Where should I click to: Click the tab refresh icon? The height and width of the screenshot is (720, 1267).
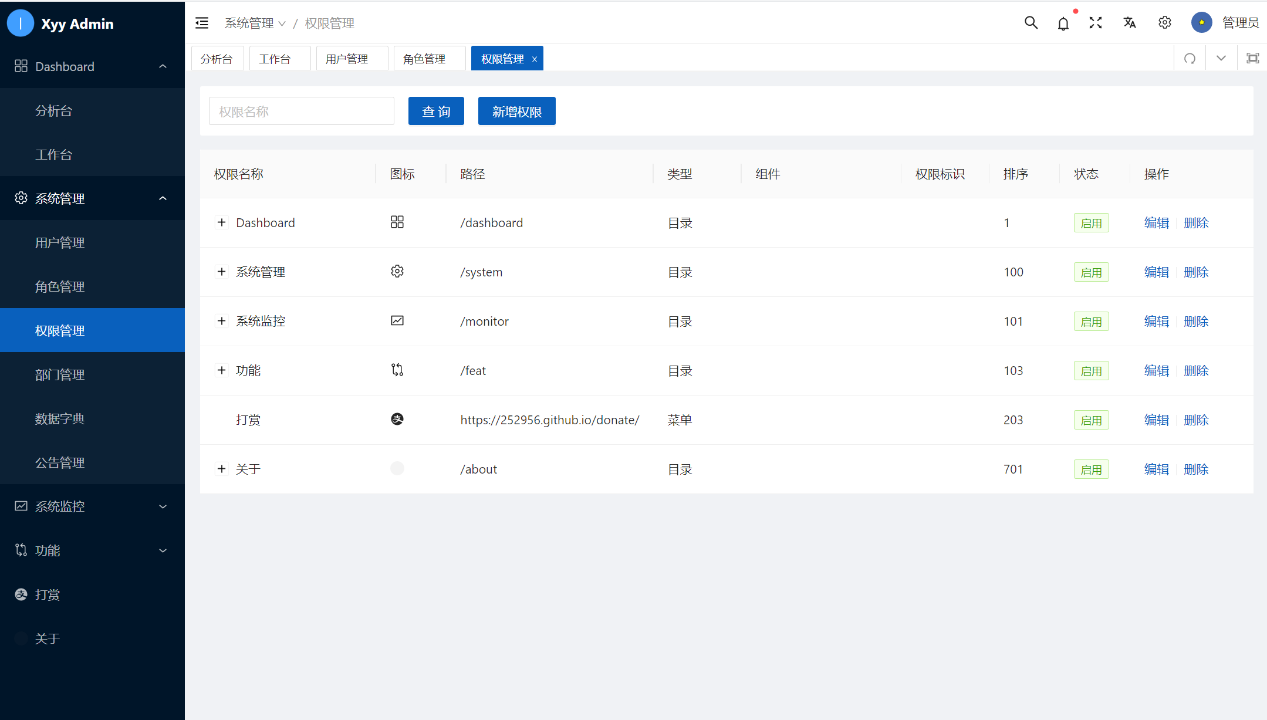tap(1190, 58)
